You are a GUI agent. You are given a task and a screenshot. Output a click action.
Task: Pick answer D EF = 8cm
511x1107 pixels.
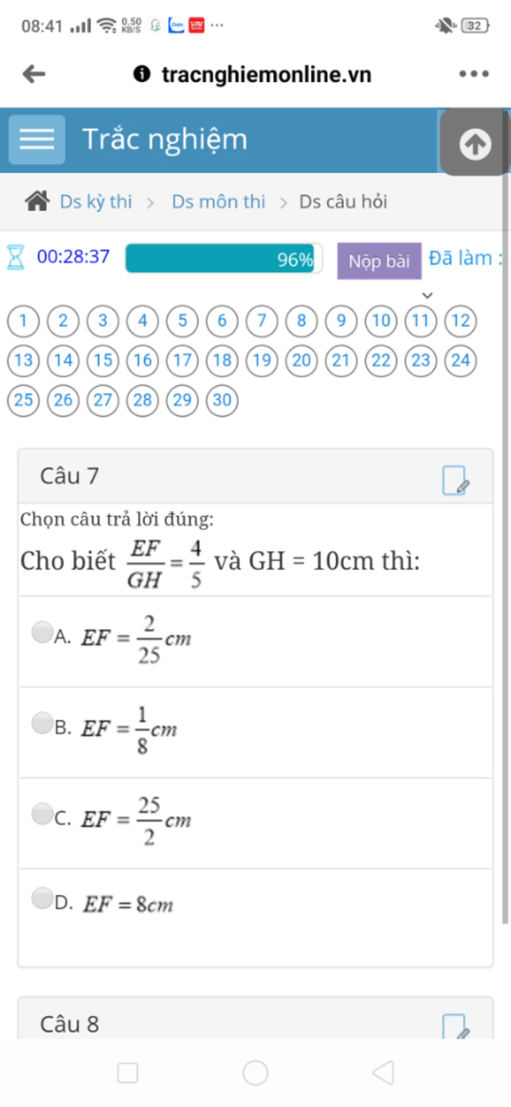point(42,897)
